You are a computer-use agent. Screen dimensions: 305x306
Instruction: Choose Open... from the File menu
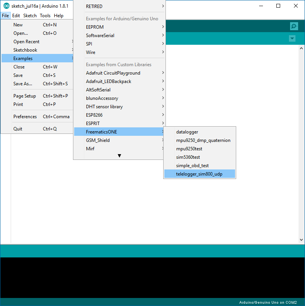point(37,33)
